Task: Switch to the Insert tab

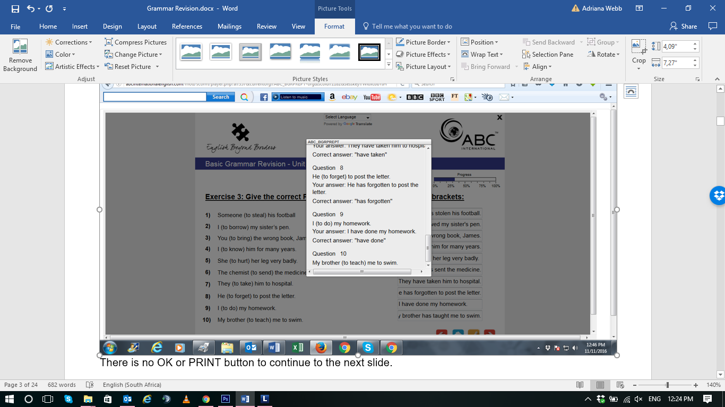Action: point(80,26)
